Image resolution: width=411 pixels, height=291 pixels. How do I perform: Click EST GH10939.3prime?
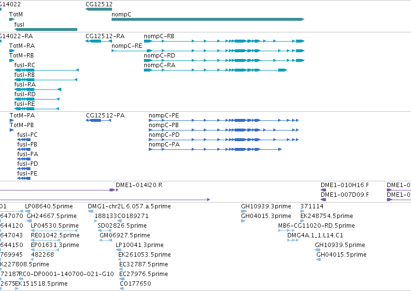244,211
